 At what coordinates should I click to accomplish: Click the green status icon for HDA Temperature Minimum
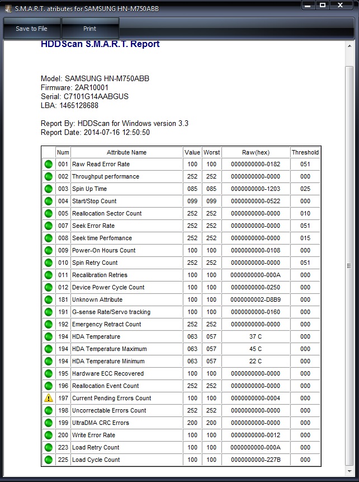click(49, 361)
